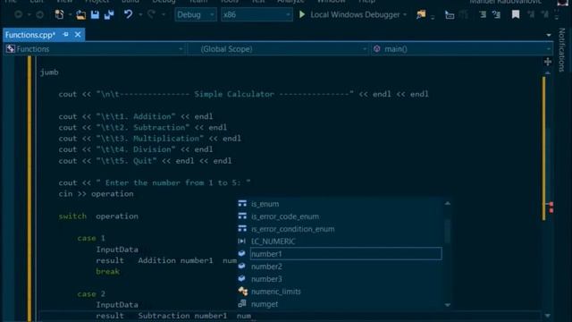
Task: Click the Navigate Forward arrow icon
Action: click(39, 14)
